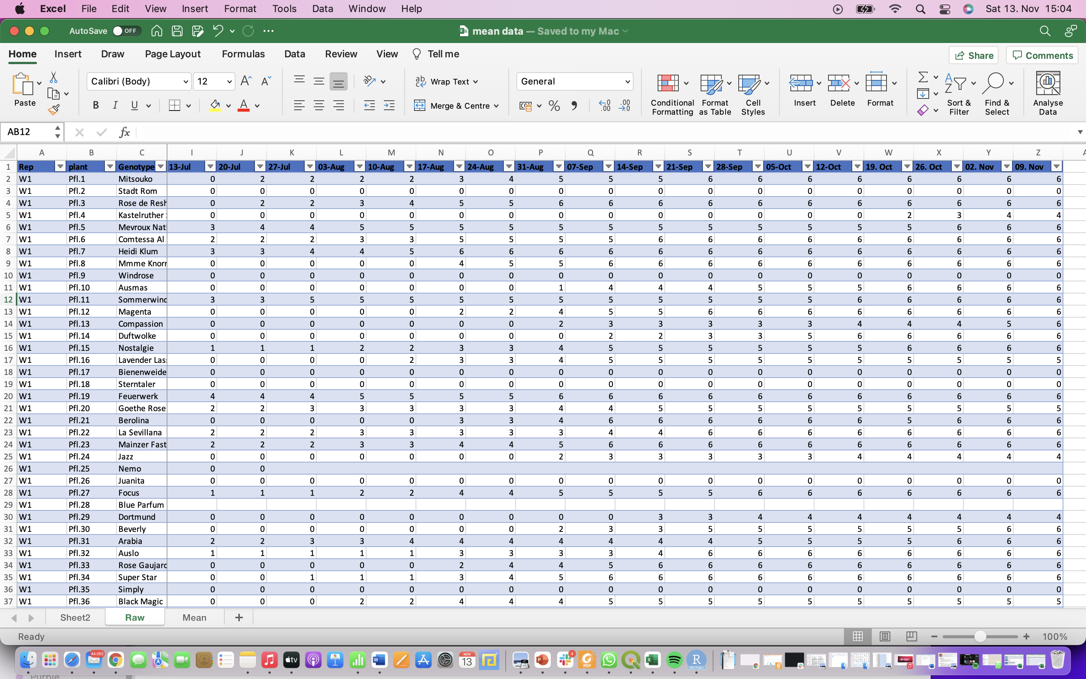
Task: Click the zoom slider handle
Action: [980, 636]
